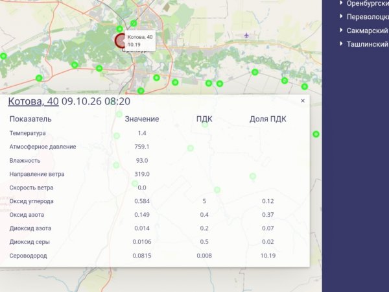Image resolution: width=389 pixels, height=292 pixels.
Task: Select the Сероводород value 0.0815
Action: point(142,256)
